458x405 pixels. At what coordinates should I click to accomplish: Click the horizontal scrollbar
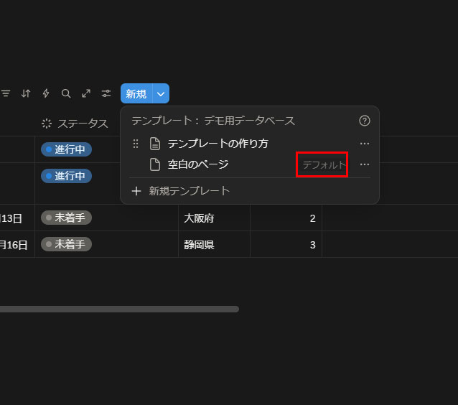tap(118, 309)
